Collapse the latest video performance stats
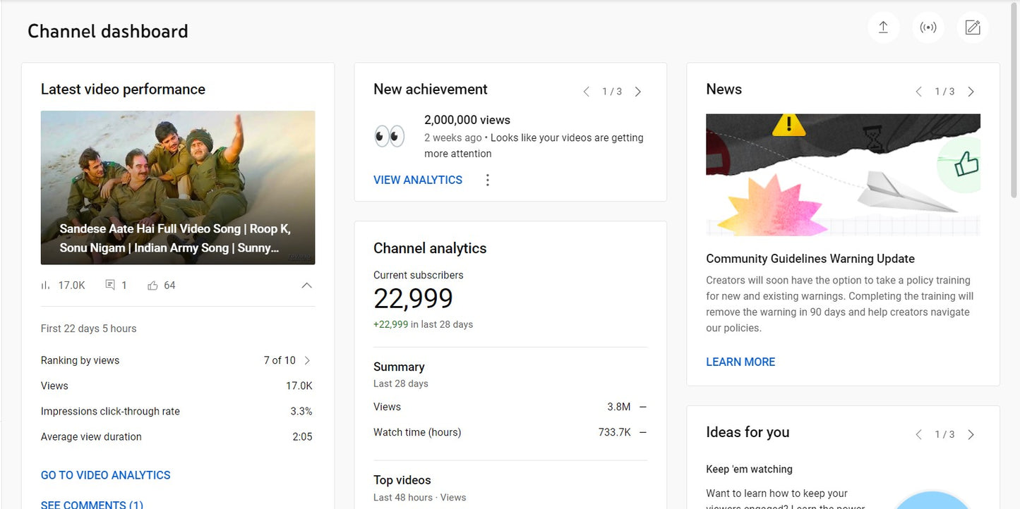 pyautogui.click(x=306, y=285)
